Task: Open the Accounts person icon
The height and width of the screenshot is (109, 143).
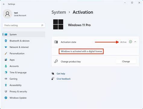Action: pos(6,66)
